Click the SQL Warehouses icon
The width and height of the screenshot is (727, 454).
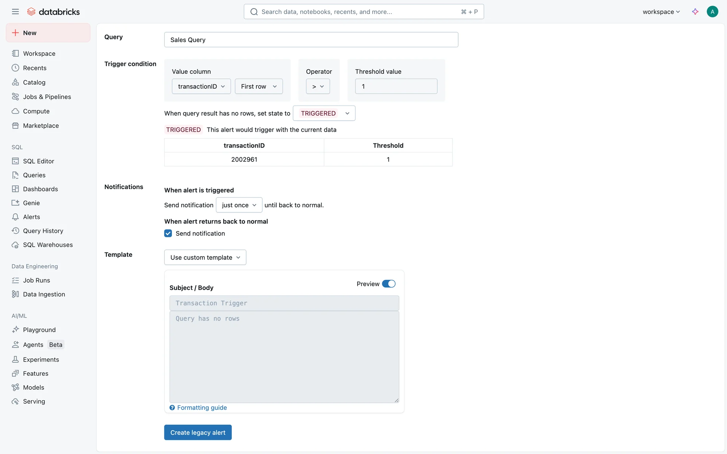[x=15, y=245]
